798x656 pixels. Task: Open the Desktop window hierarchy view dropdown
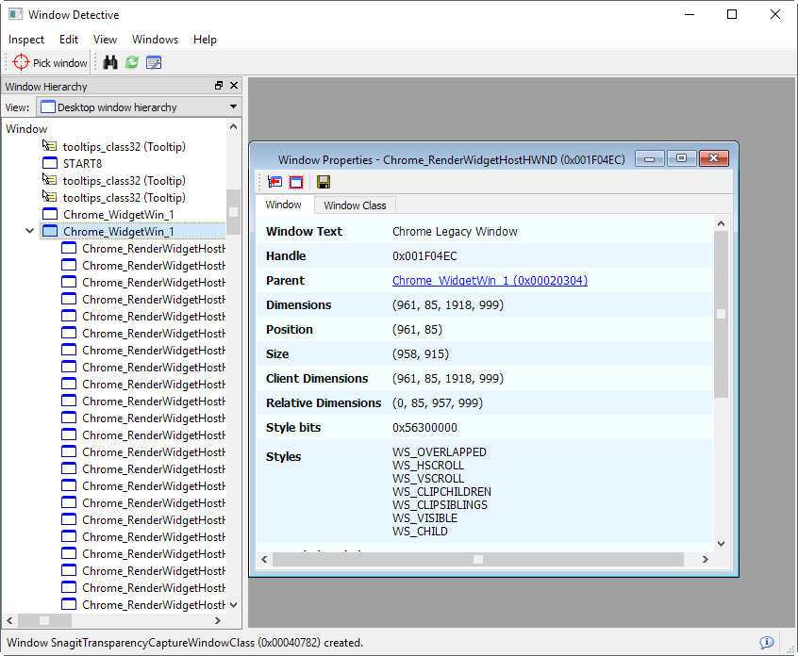click(138, 107)
